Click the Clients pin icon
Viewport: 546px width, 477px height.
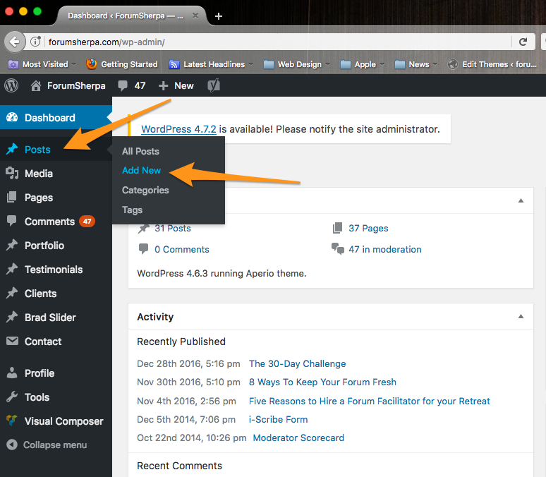pyautogui.click(x=12, y=293)
